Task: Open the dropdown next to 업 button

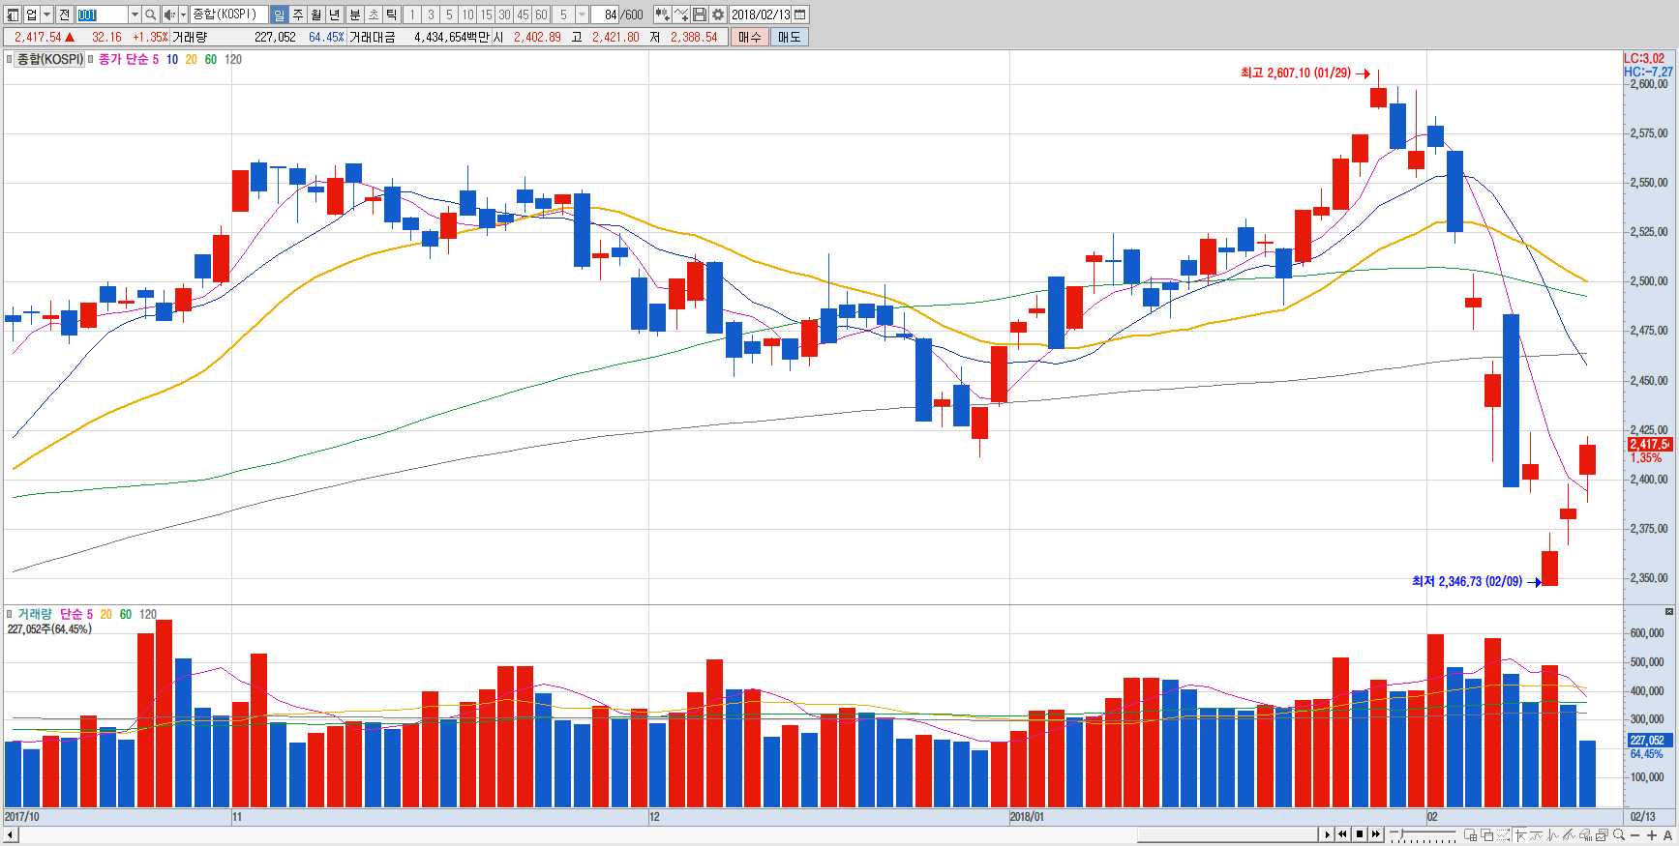Action: [46, 15]
